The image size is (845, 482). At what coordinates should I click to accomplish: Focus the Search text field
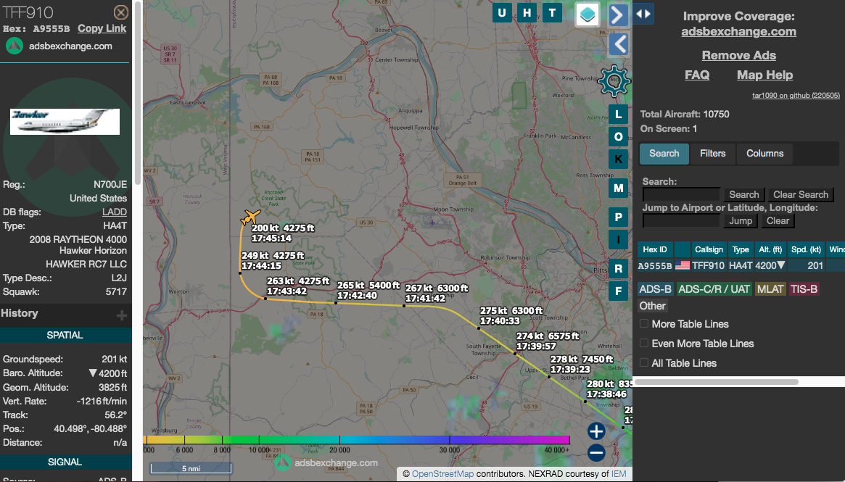[681, 194]
